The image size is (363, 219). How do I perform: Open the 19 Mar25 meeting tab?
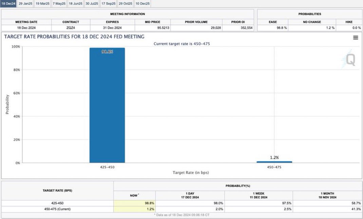[x=42, y=3]
